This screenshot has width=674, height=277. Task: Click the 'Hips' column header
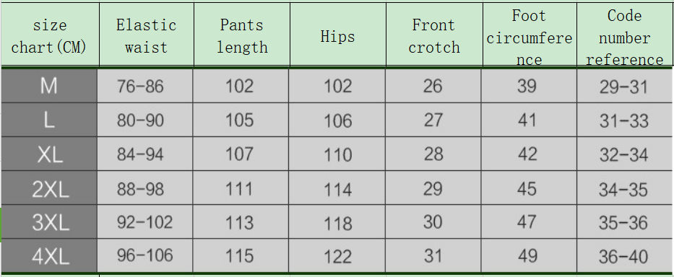(x=338, y=35)
